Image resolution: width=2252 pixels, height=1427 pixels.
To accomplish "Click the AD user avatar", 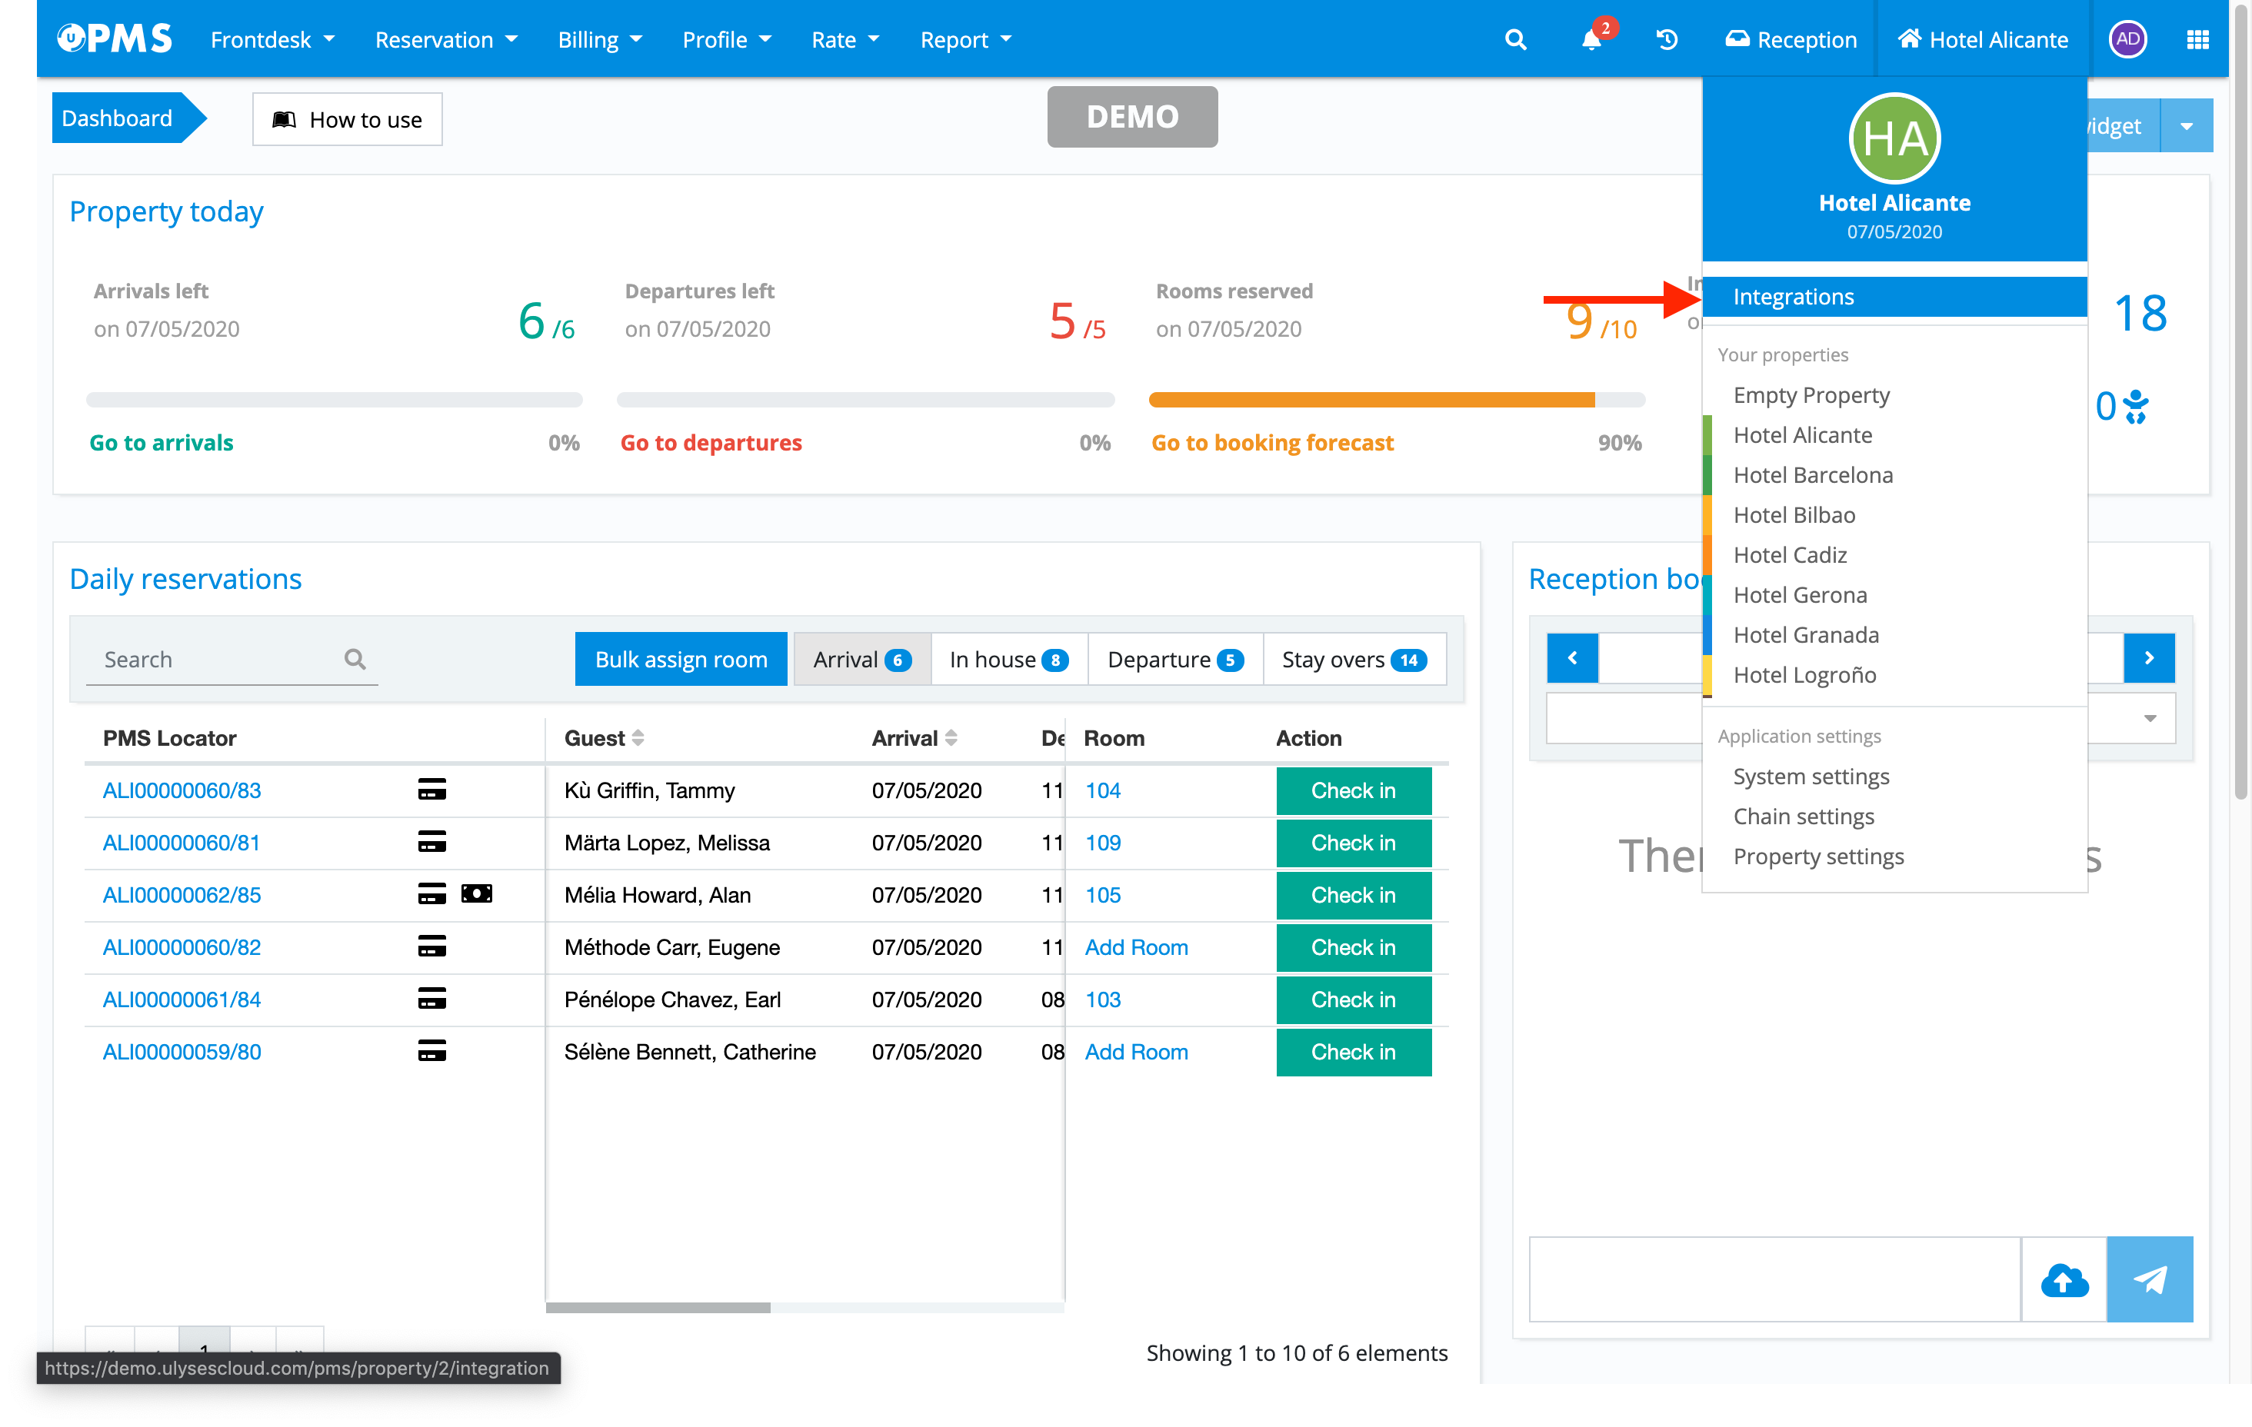I will coord(2127,39).
